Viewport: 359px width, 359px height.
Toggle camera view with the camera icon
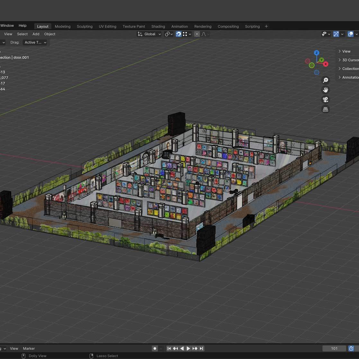tap(326, 100)
